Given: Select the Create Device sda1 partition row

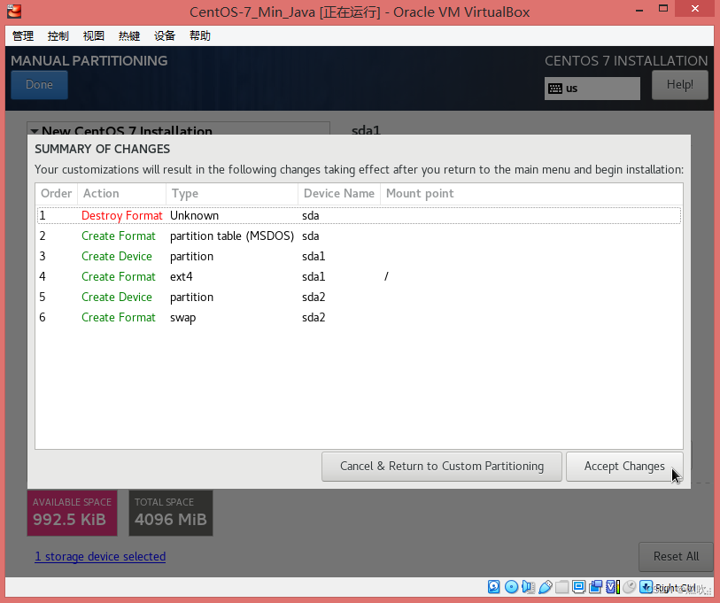Looking at the screenshot, I should (x=359, y=256).
